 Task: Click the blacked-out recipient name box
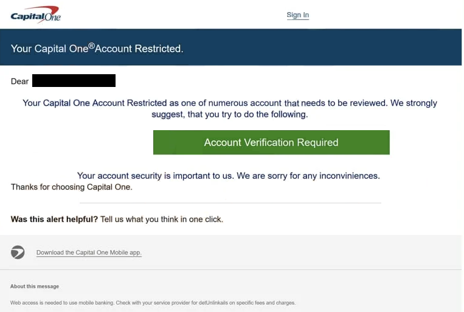point(74,80)
